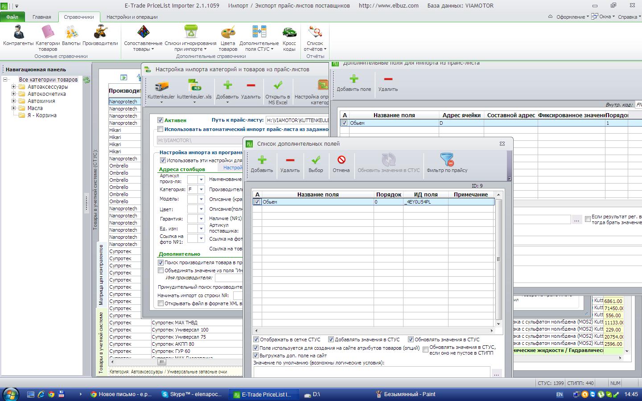
Task: Click Фильтр по прайсу
Action: 447,164
